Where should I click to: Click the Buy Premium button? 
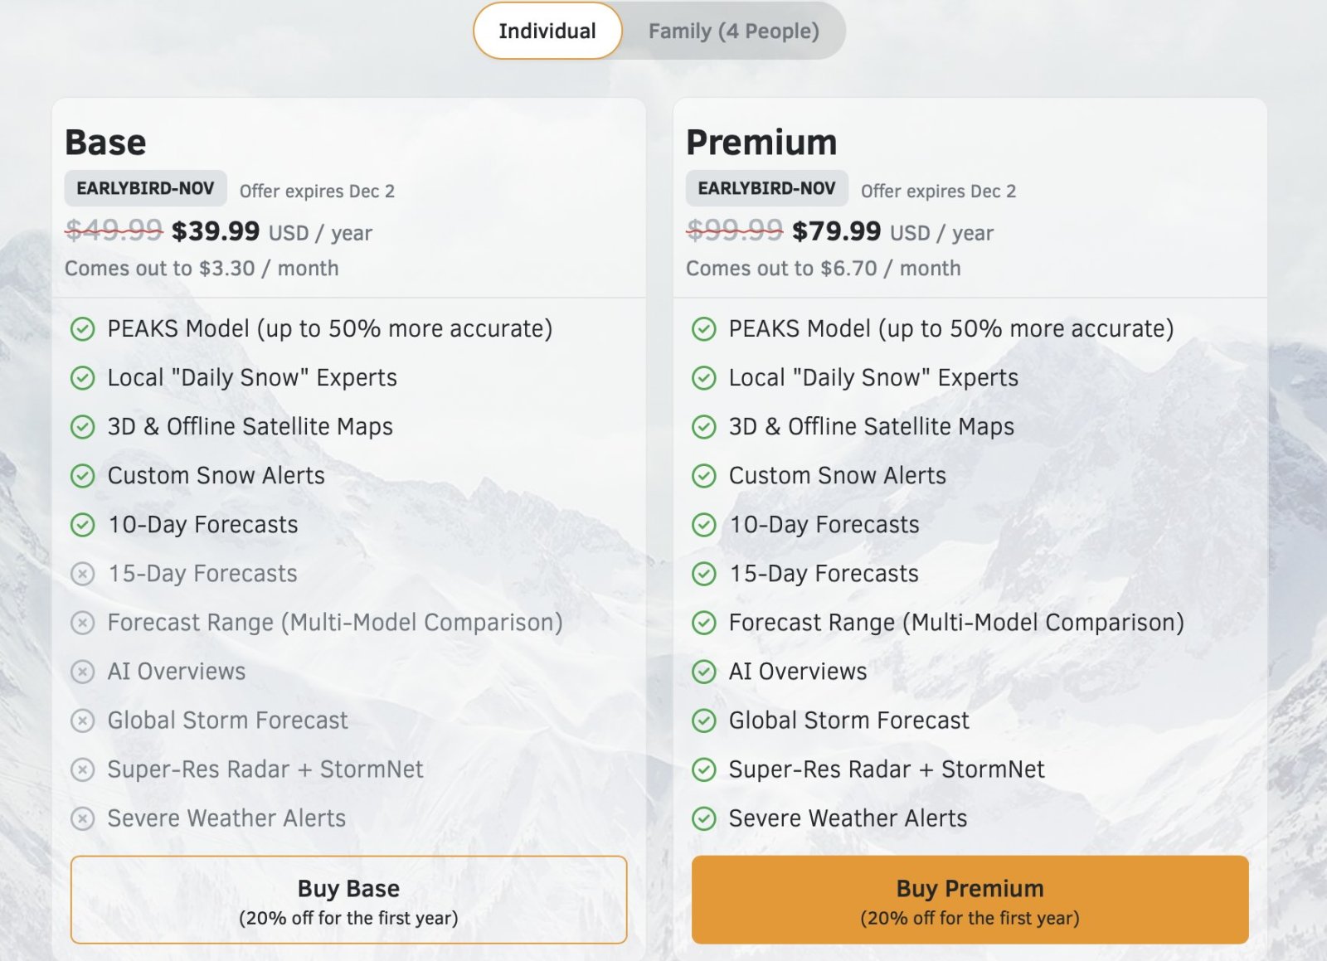coord(970,900)
